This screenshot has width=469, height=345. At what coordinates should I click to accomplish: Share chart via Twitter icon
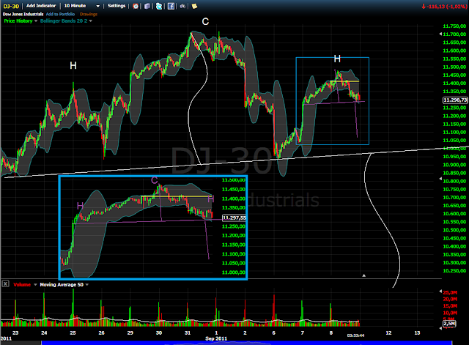tap(159, 6)
